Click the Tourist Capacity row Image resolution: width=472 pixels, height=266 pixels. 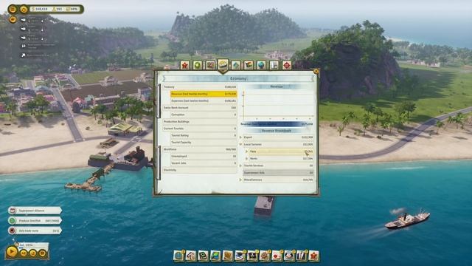[x=204, y=143]
